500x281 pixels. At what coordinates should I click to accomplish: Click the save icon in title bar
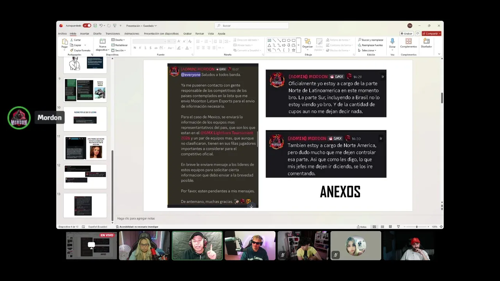coord(95,26)
